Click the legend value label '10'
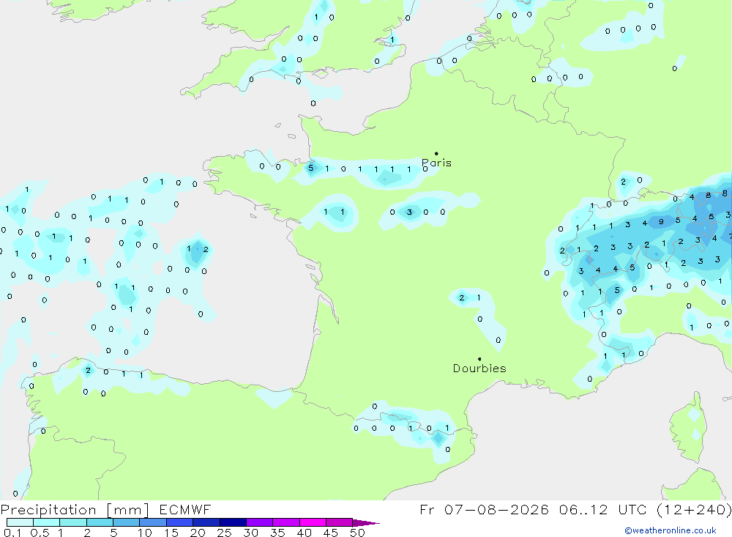The width and height of the screenshot is (732, 537). tap(145, 533)
